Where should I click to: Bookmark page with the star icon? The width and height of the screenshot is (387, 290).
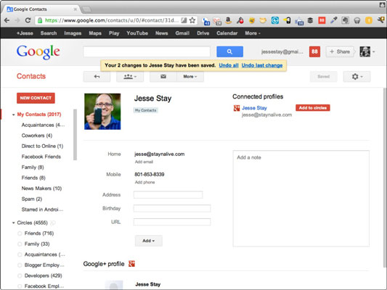click(x=192, y=20)
